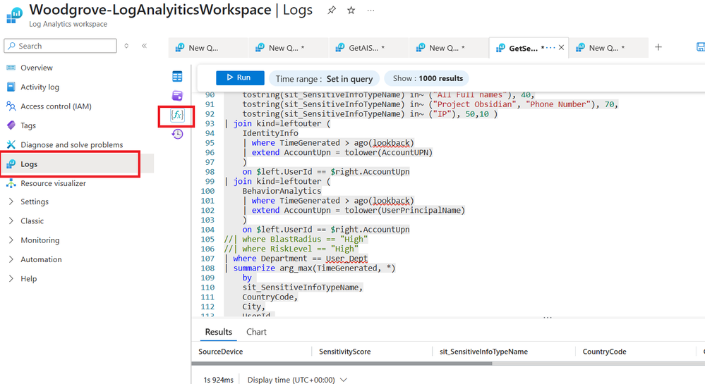Expand the Settings section
The height and width of the screenshot is (384, 705).
(35, 202)
